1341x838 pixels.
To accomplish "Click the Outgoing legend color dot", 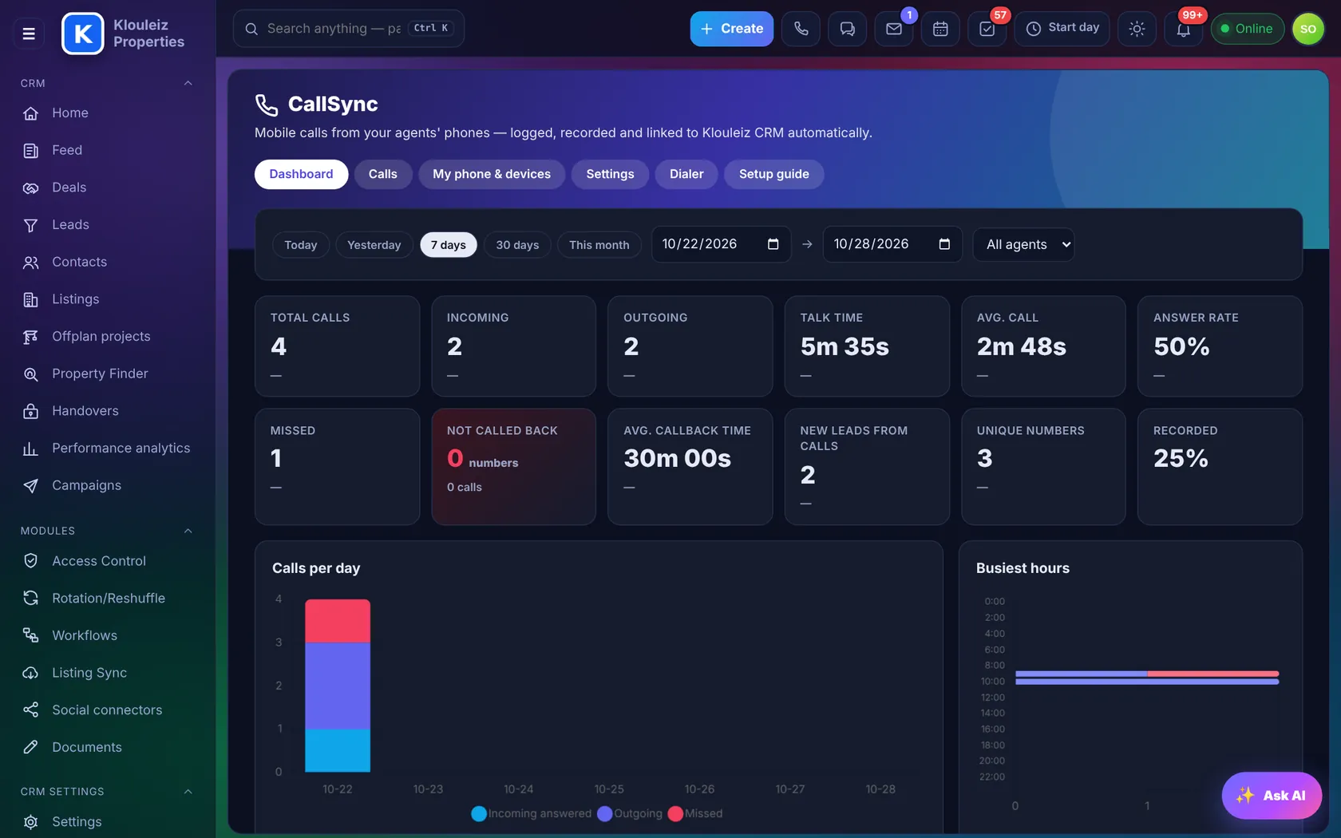I will (x=604, y=814).
